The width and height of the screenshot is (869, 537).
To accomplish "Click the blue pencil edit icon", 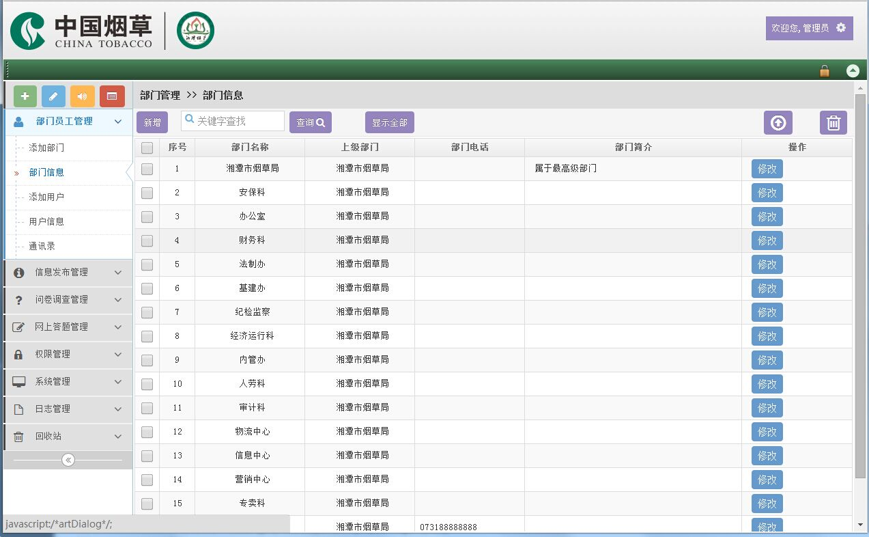I will [x=54, y=96].
